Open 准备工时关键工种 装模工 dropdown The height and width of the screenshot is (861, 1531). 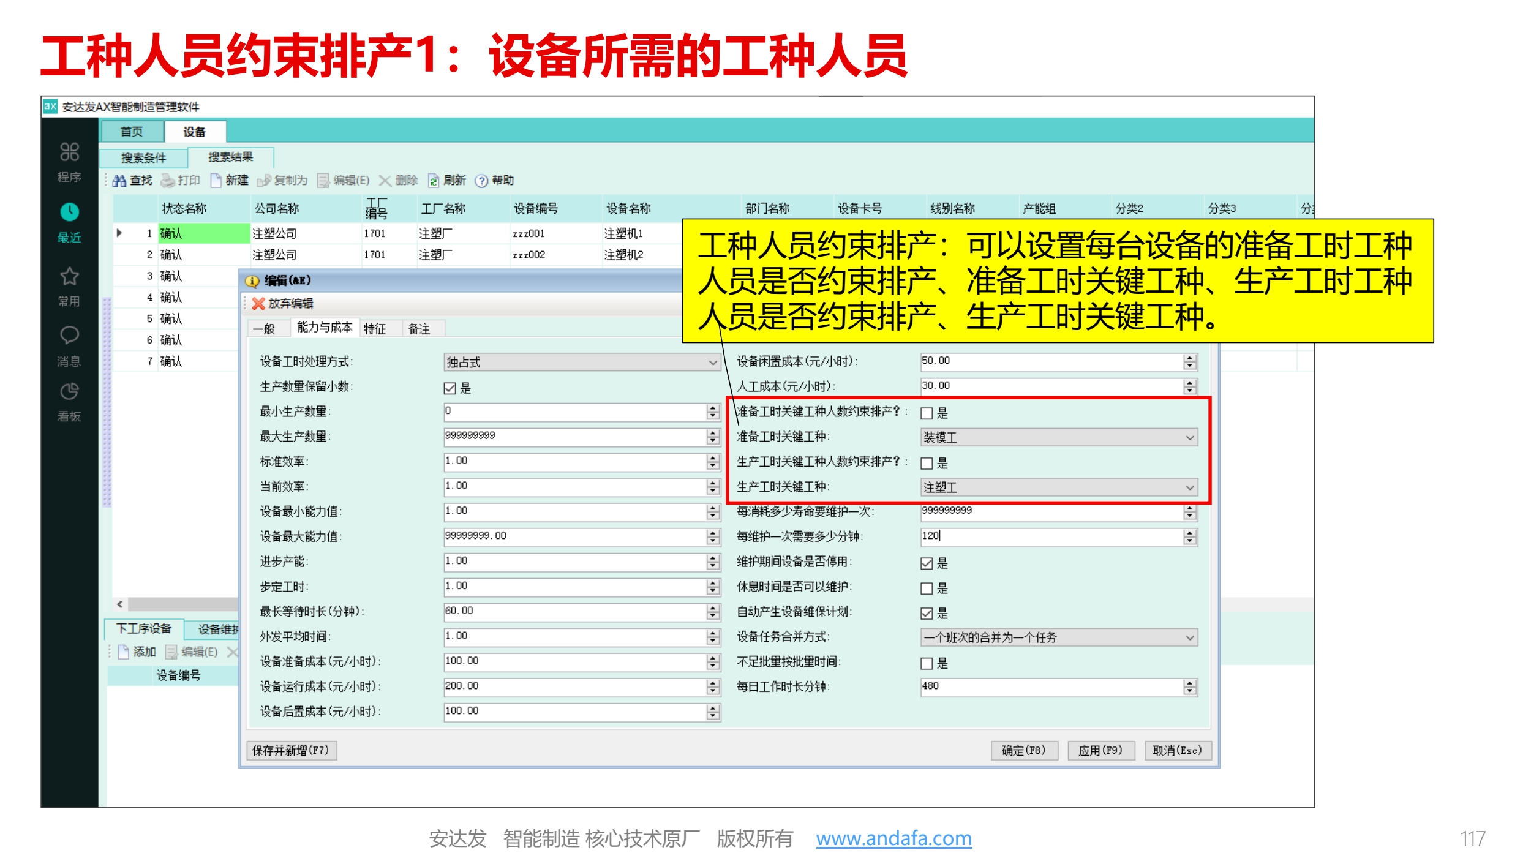click(1189, 438)
